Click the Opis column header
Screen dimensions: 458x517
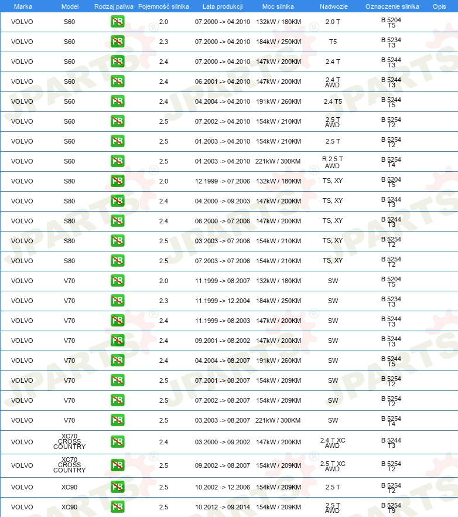tap(439, 6)
